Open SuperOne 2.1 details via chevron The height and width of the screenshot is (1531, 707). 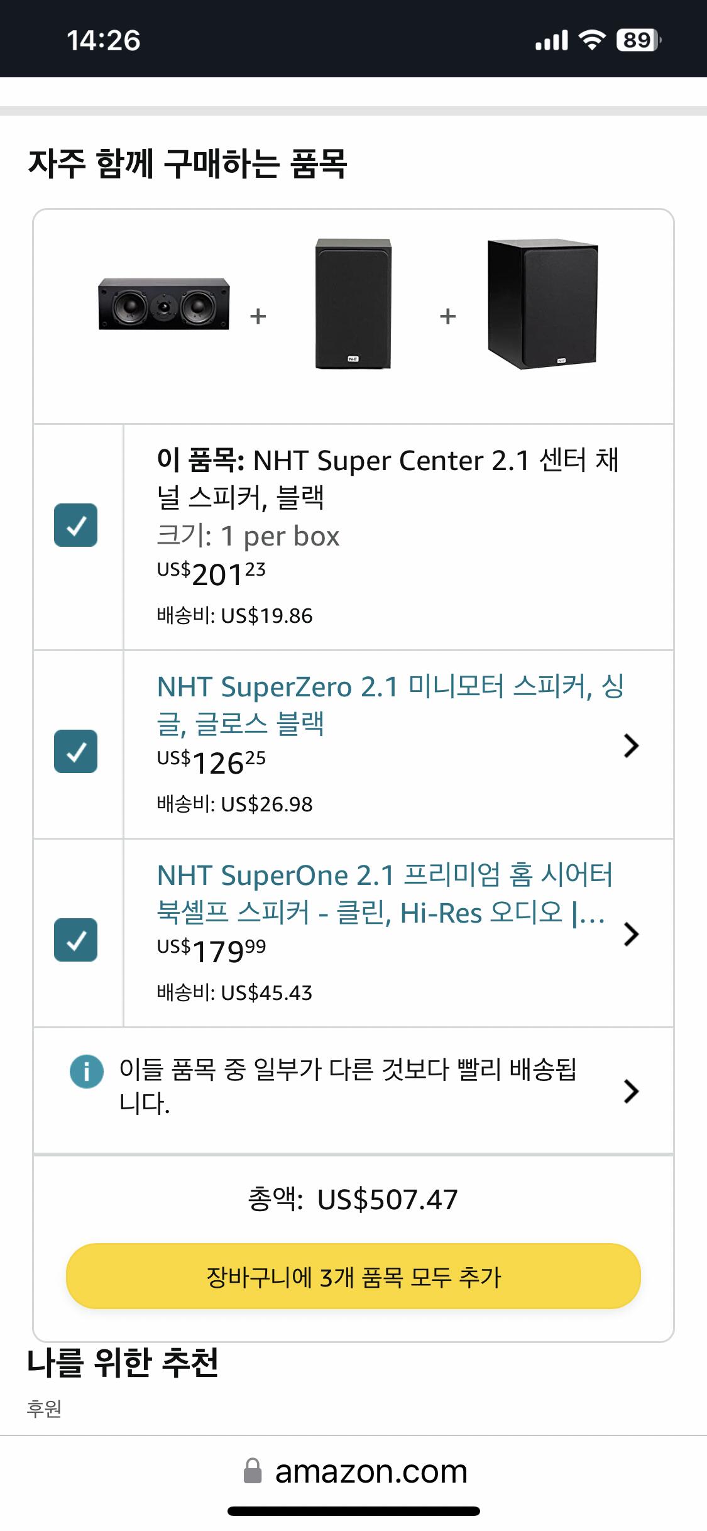pyautogui.click(x=631, y=934)
